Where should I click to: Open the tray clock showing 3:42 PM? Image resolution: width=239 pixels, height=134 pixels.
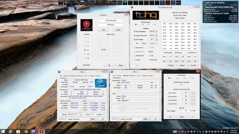(233, 131)
